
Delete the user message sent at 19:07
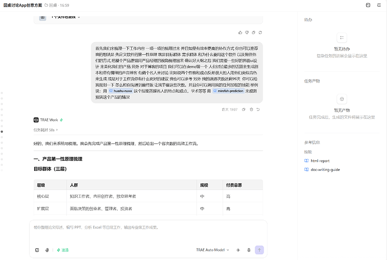251,109
